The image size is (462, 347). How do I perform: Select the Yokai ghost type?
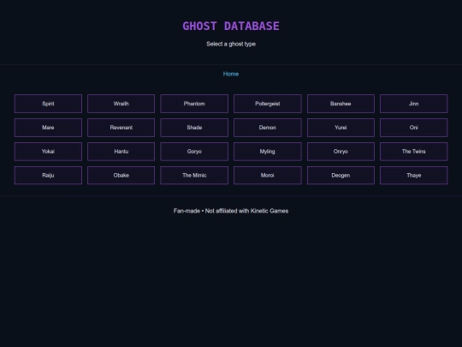(x=48, y=152)
